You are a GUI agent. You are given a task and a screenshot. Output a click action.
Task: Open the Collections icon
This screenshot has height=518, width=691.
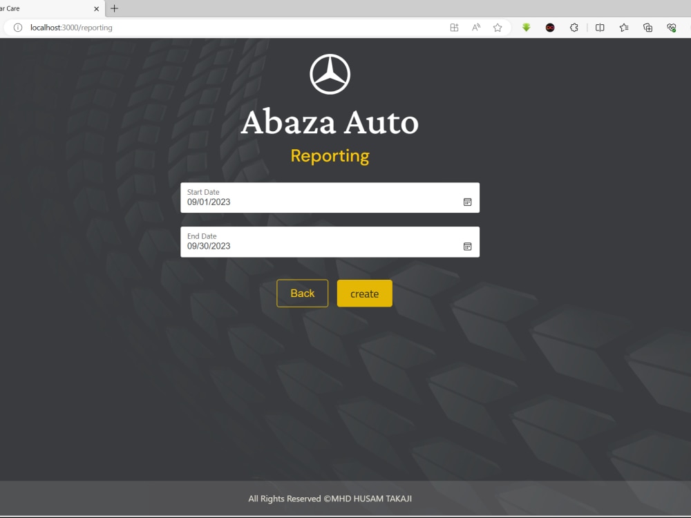point(647,28)
